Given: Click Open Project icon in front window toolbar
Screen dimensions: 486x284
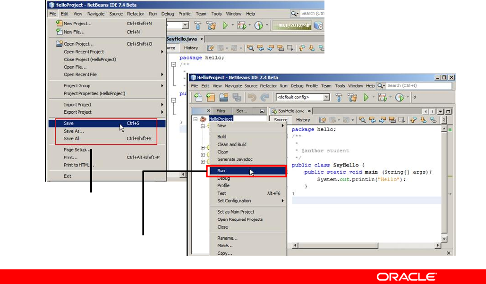Looking at the screenshot, I should click(x=224, y=97).
